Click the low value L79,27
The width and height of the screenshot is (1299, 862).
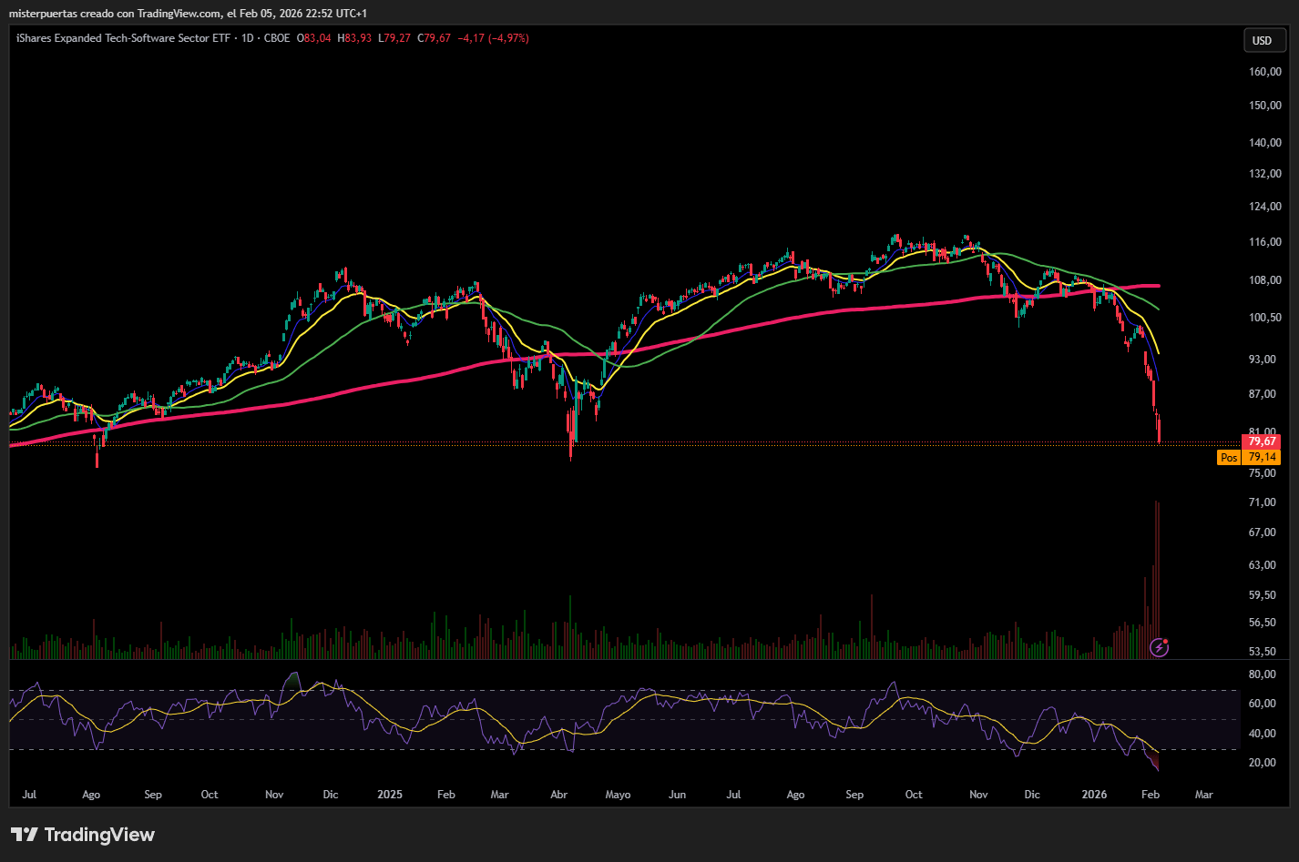click(394, 38)
